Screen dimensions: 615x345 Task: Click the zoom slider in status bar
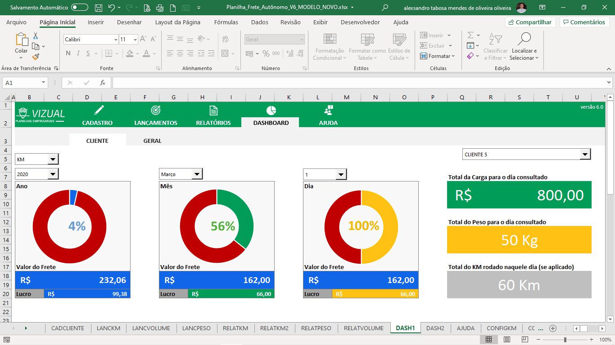(565, 340)
